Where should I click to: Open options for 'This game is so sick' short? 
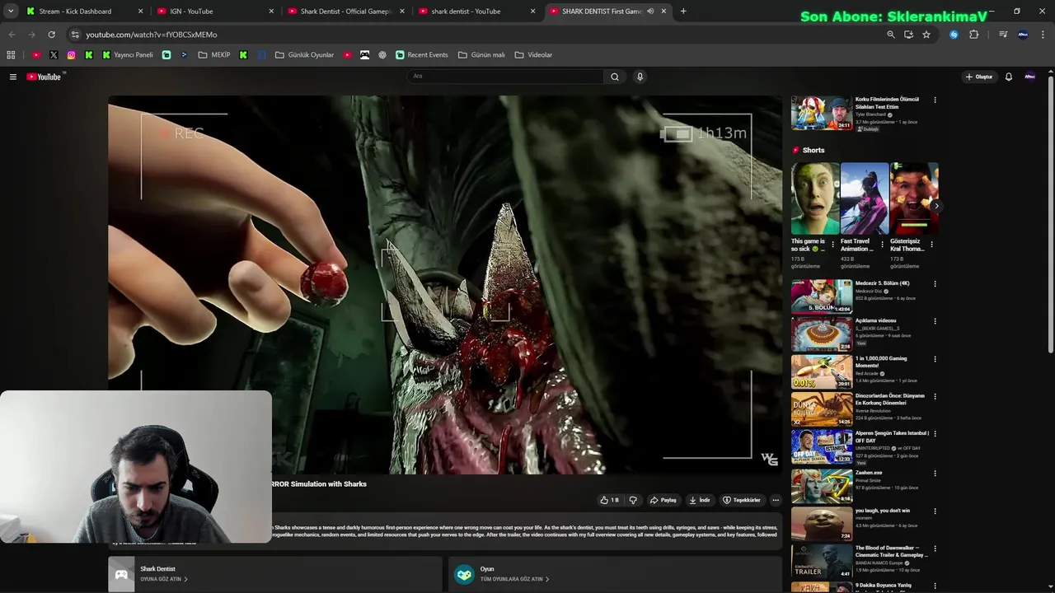(832, 245)
